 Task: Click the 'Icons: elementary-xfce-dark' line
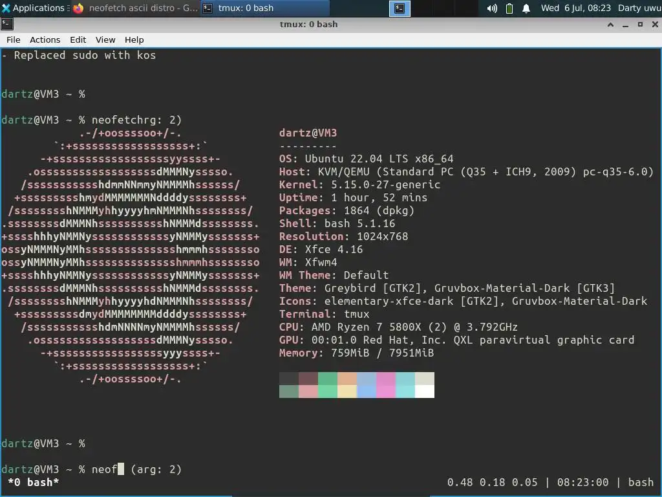(x=463, y=302)
